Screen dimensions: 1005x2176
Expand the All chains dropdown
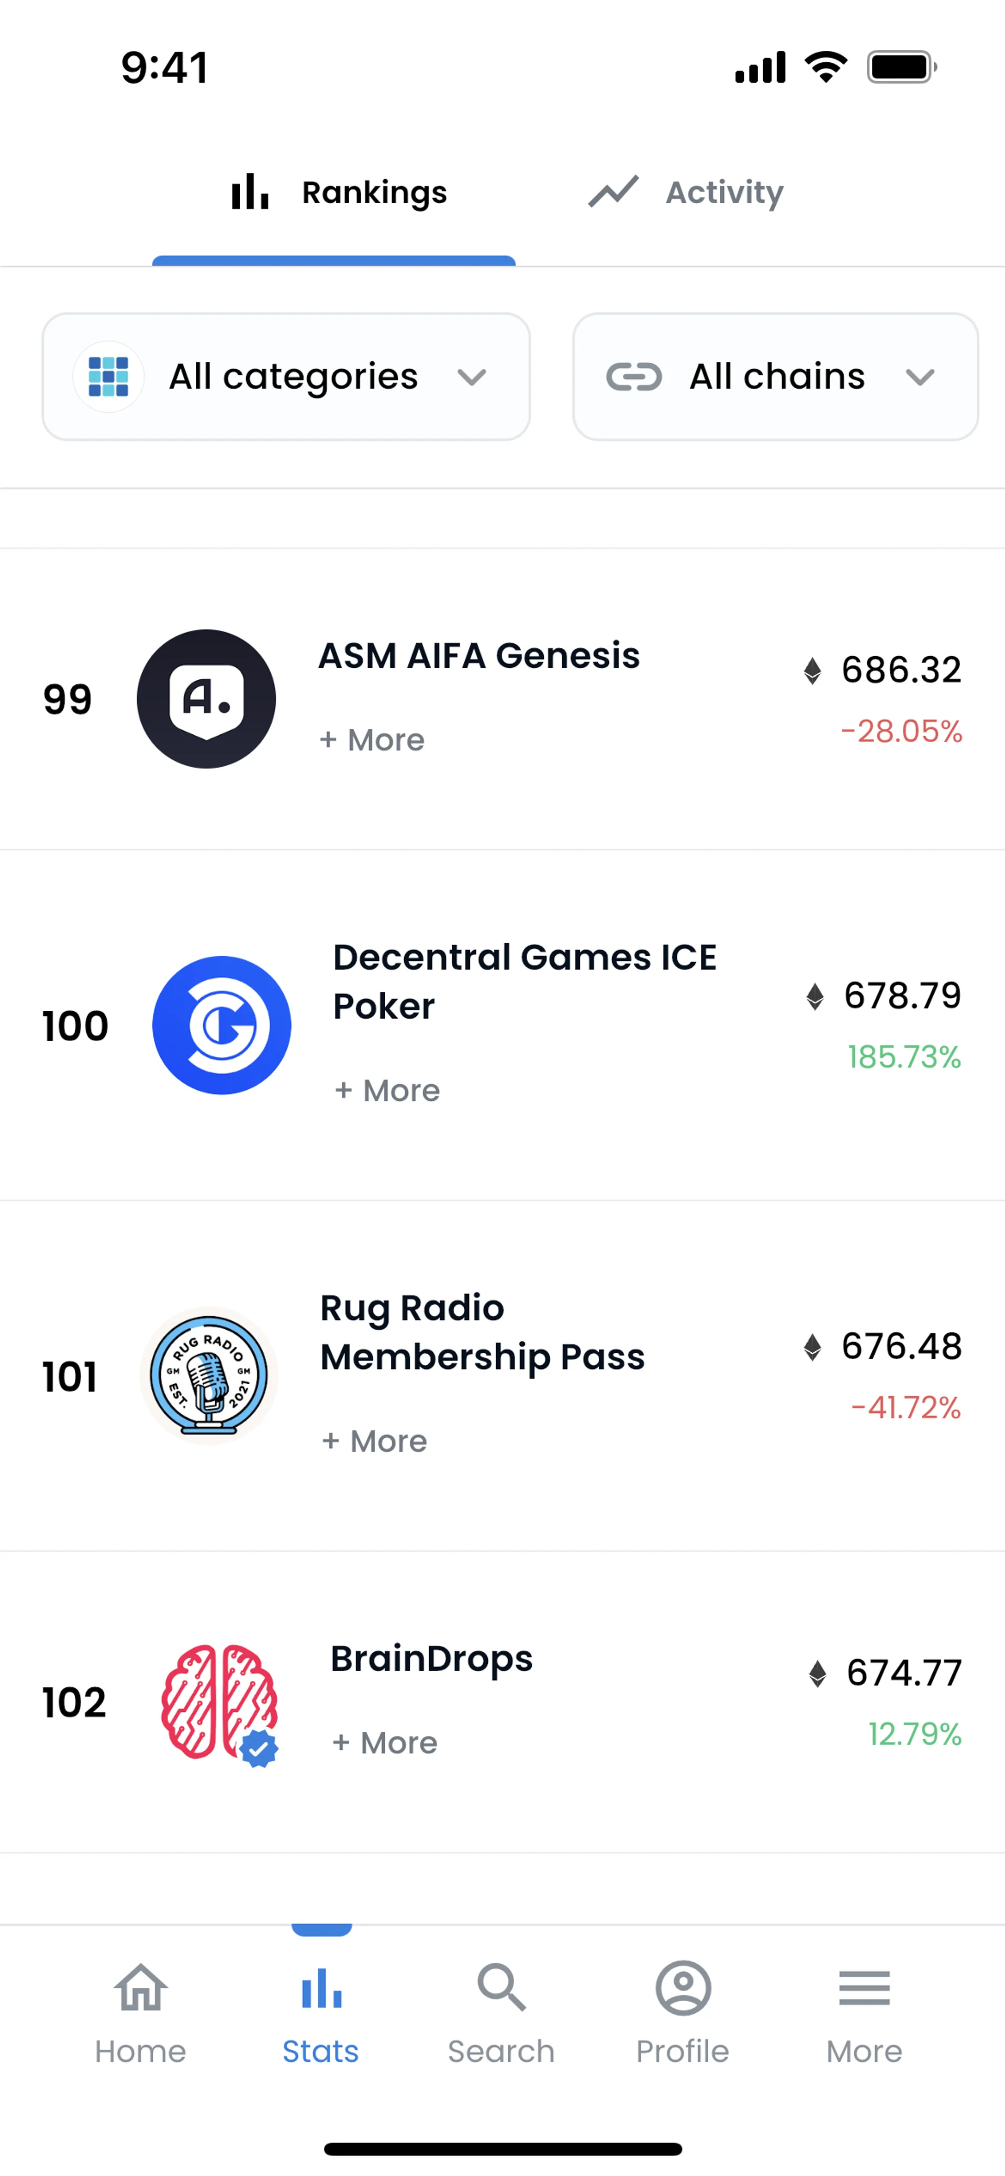point(920,377)
